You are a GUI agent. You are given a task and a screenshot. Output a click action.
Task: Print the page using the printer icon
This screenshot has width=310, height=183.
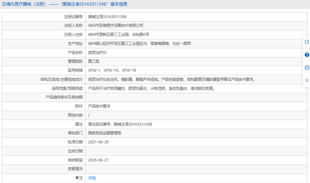pyautogui.click(x=307, y=67)
